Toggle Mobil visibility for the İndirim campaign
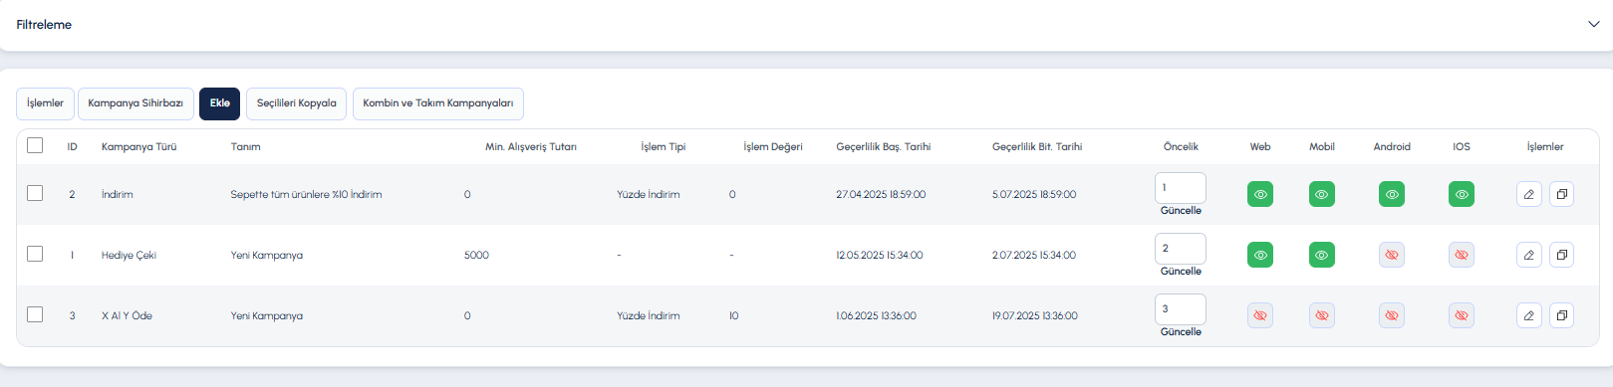Viewport: 1613px width, 387px height. [1322, 194]
